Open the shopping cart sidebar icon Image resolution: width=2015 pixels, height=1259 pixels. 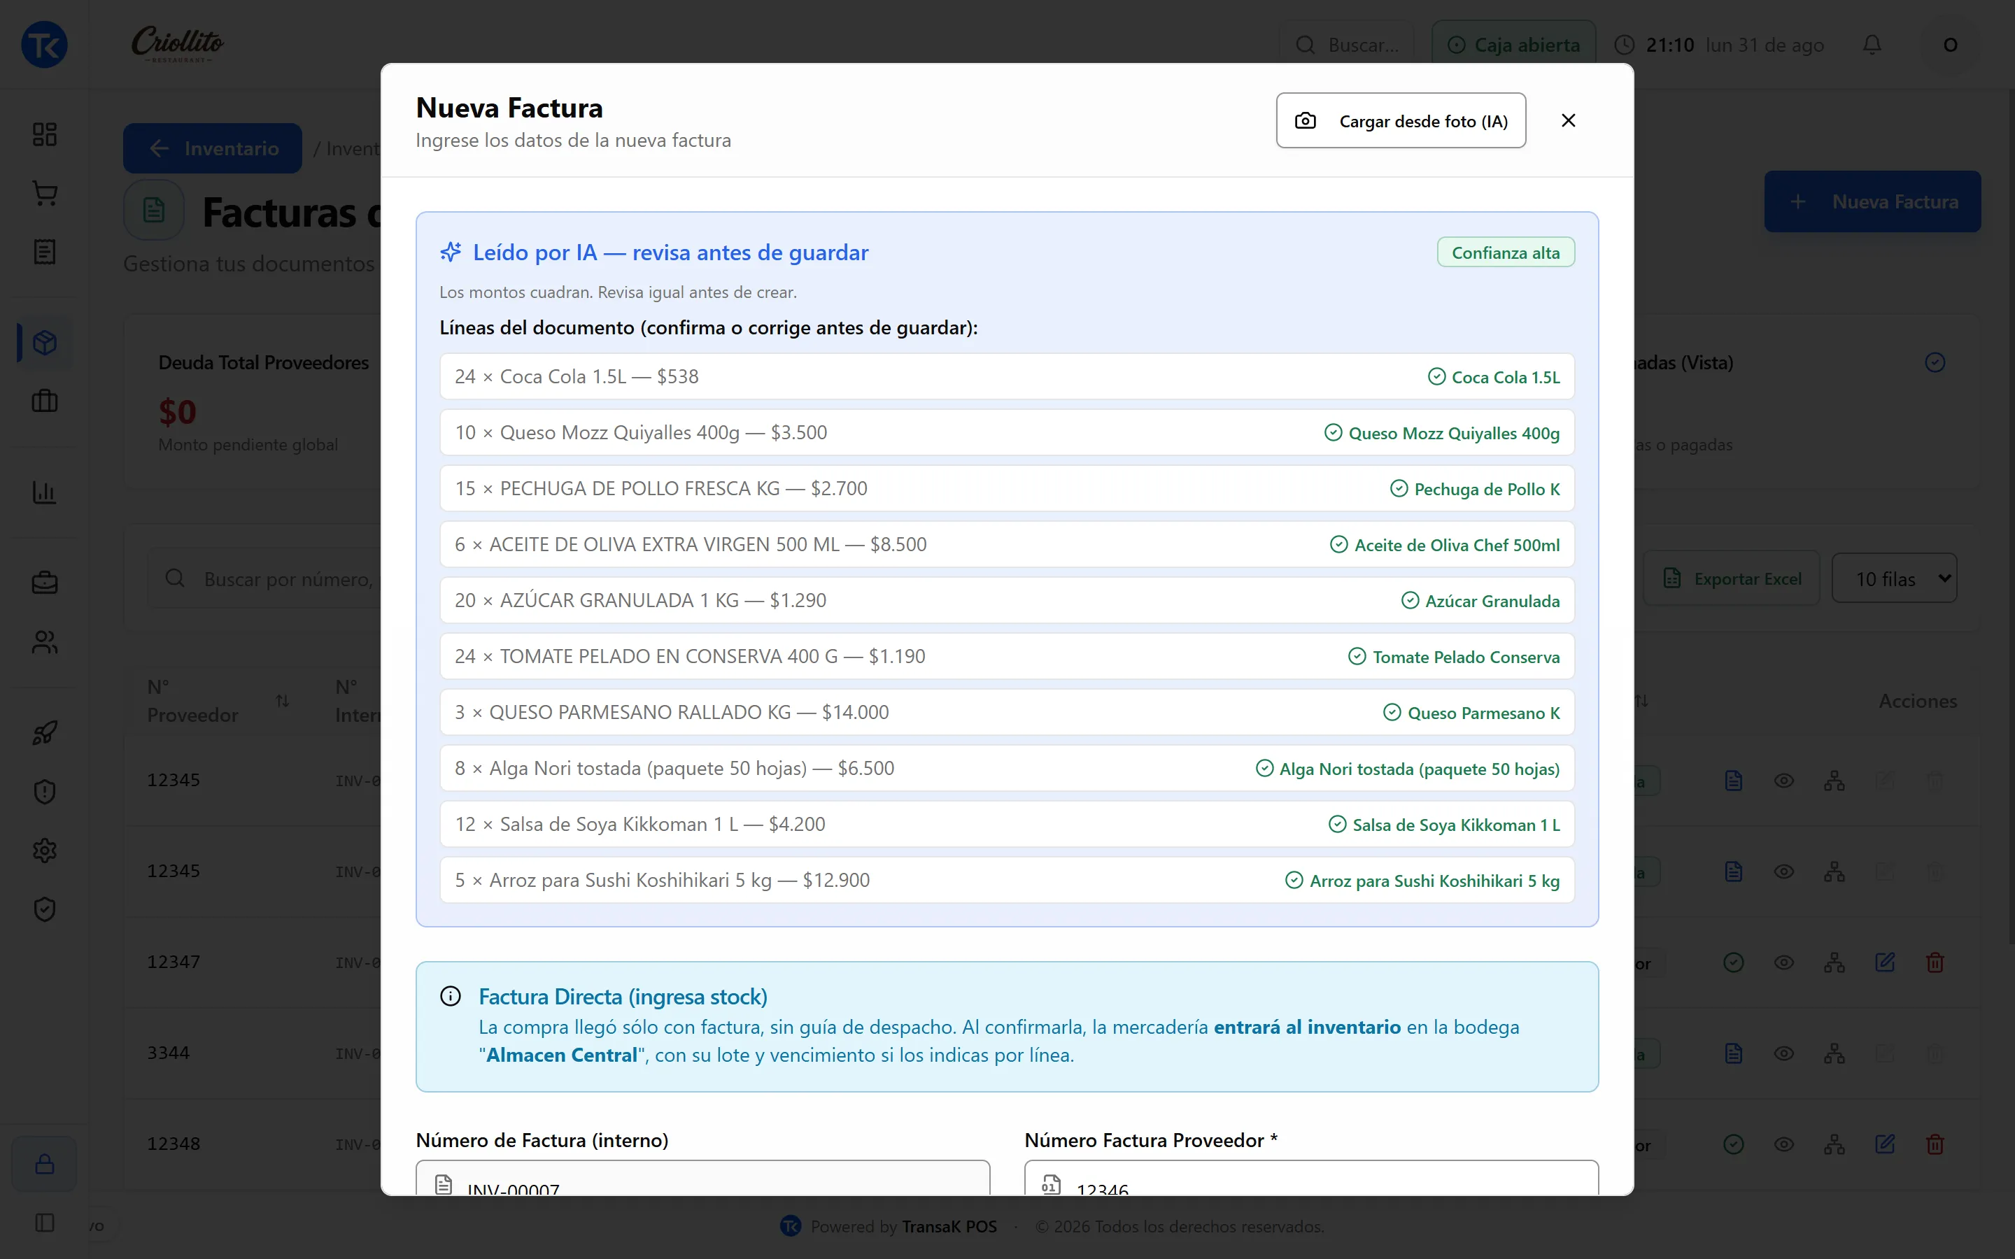[45, 193]
